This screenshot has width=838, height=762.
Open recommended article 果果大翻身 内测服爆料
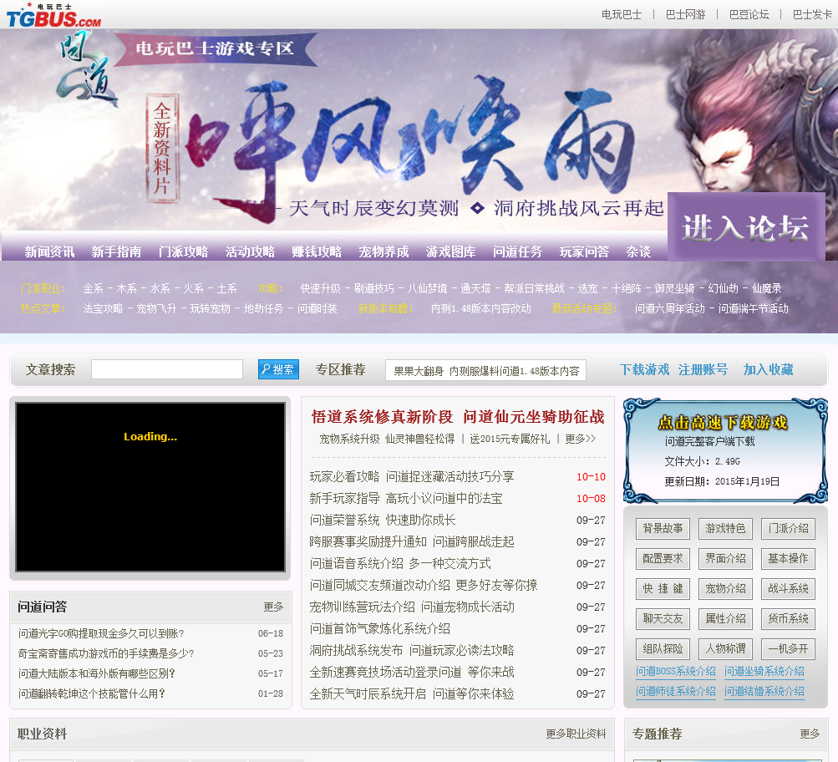485,370
